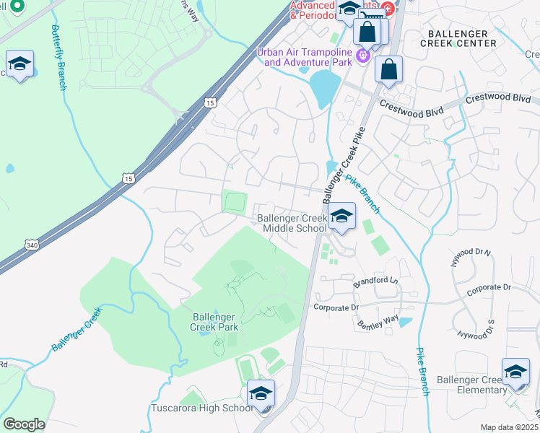Select the purple Urban Air Trampoline attraction icon
Screen dimensions: 540x433
point(362,55)
